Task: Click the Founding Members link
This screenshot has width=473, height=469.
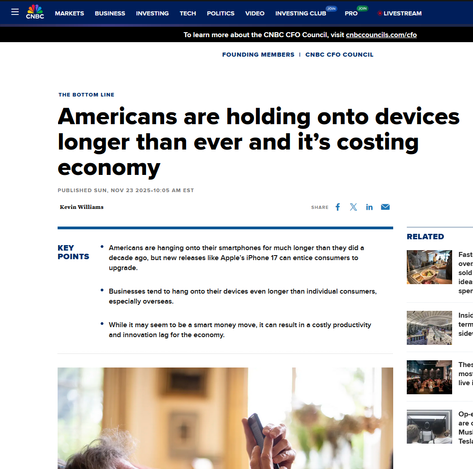Action: [x=258, y=54]
